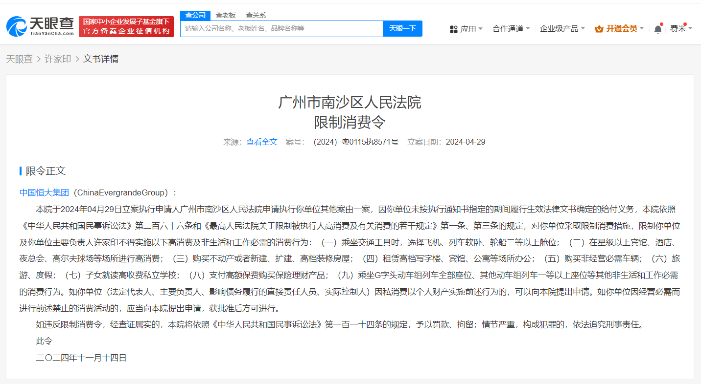Click the red 官方备案企业征信机构 banner
Screen dimensions: 701x384
click(126, 26)
